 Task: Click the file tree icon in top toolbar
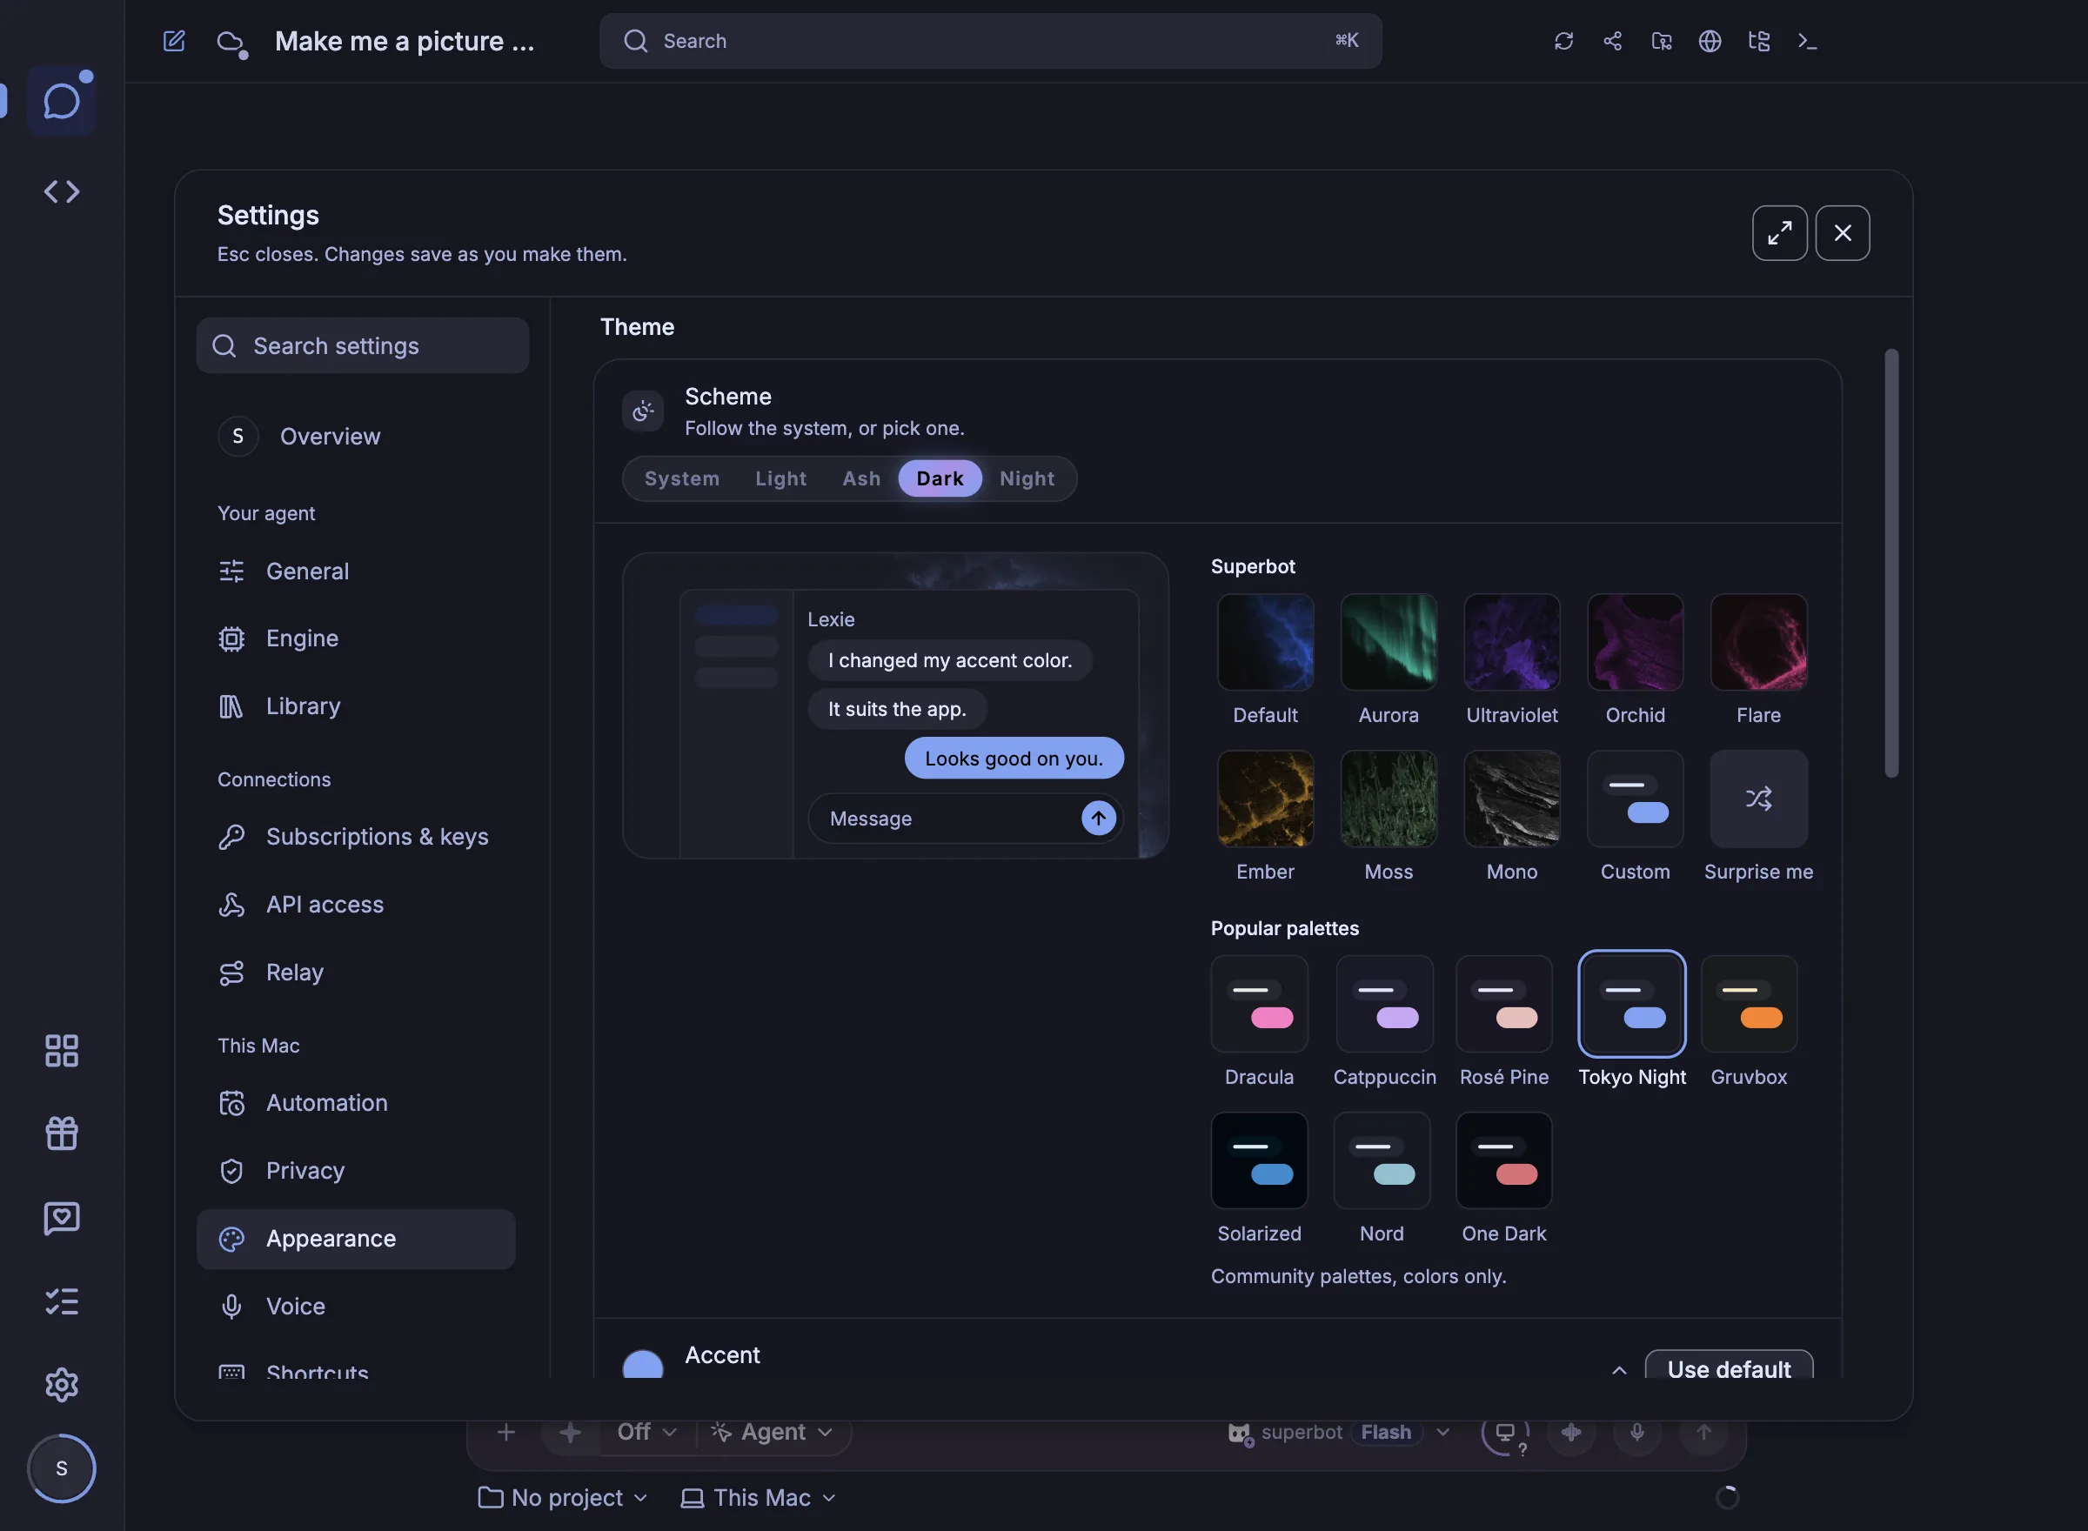pos(1758,41)
